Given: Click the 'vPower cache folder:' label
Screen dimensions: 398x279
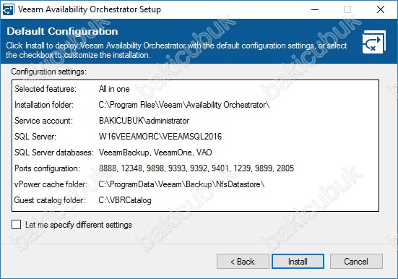Looking at the screenshot, I should click(x=51, y=184).
